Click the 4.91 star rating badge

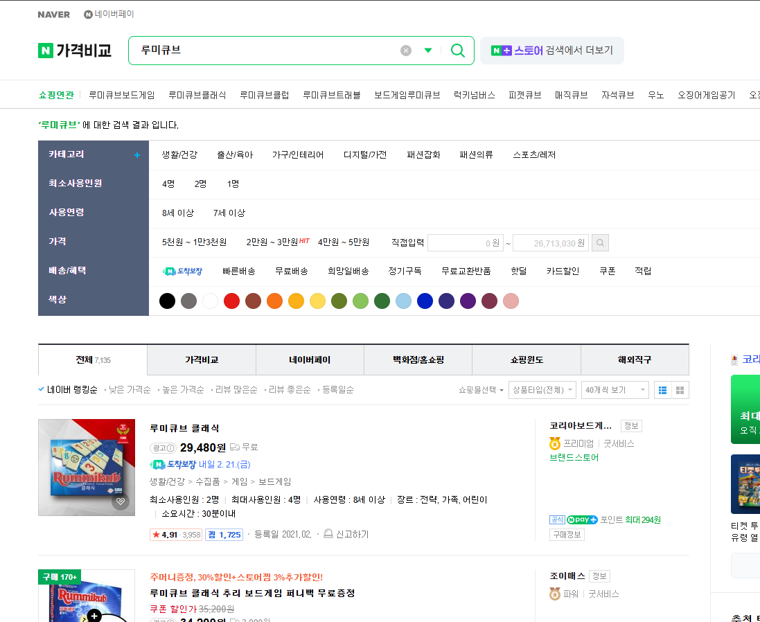pos(176,534)
